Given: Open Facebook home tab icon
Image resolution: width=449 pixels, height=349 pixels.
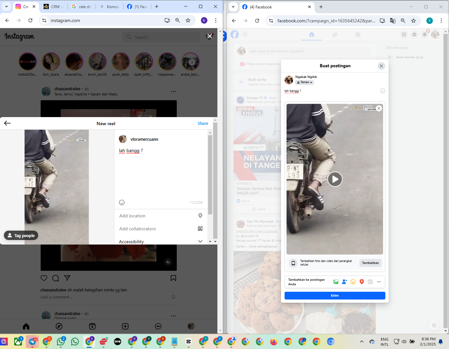Looking at the screenshot, I should [312, 35].
